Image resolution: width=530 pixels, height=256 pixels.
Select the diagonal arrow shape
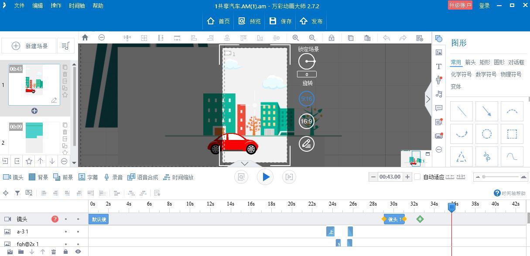click(487, 111)
